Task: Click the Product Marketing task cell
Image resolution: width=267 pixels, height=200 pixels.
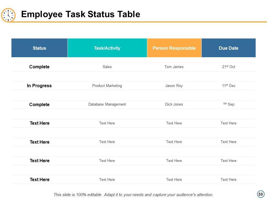Action: coord(107,86)
